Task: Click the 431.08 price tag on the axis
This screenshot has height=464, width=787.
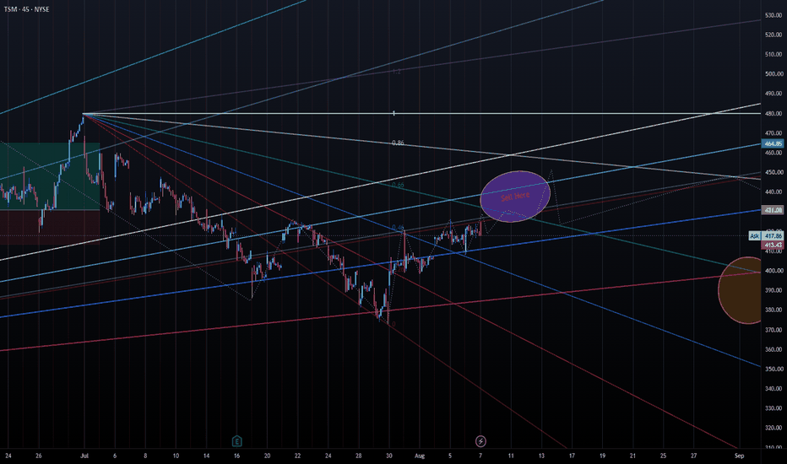Action: [x=773, y=210]
